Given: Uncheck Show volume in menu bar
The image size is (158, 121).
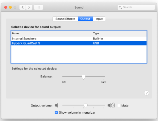Looking at the screenshot, I should pyautogui.click(x=56, y=112).
